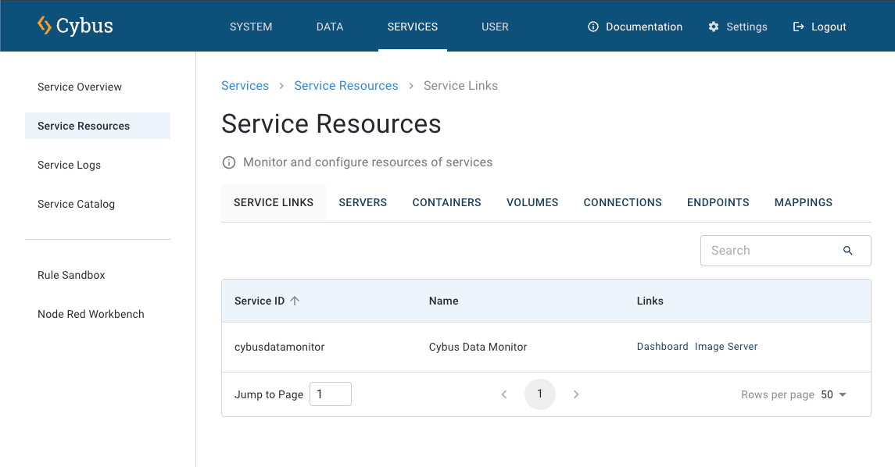
Task: Click the Documentation info icon
Action: [x=593, y=27]
